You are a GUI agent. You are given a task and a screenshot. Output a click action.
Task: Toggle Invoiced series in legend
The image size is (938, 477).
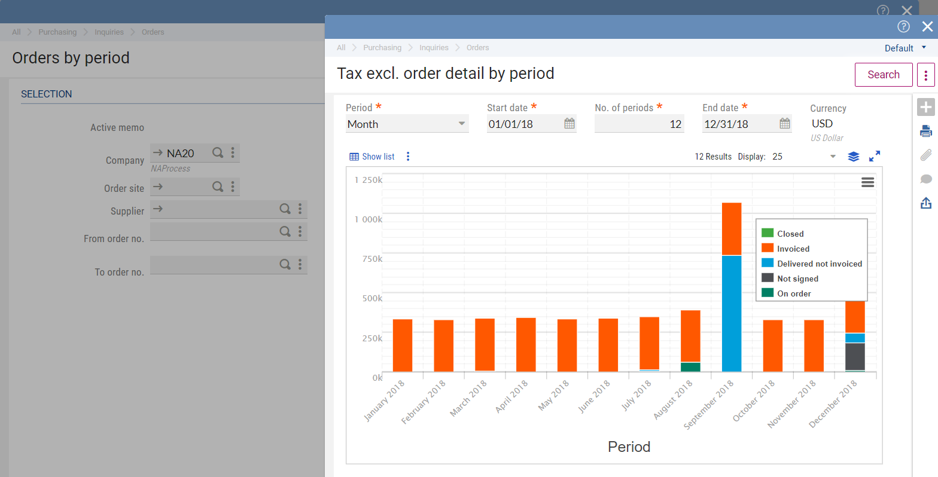(793, 249)
